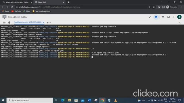Click the terminal cursor on the last prompt
Image resolution: width=184 pixels, height=103 pixels.
point(92,57)
